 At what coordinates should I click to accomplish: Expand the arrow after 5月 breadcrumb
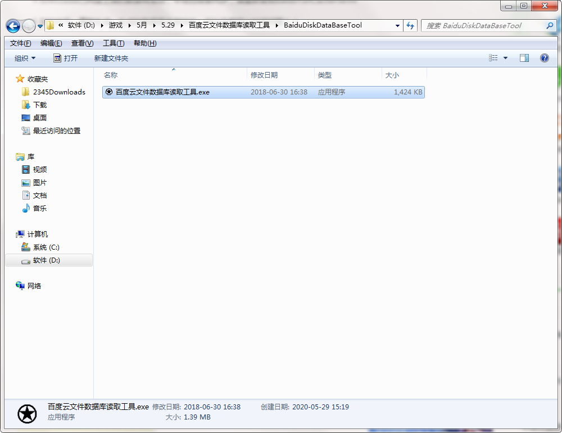pos(154,25)
